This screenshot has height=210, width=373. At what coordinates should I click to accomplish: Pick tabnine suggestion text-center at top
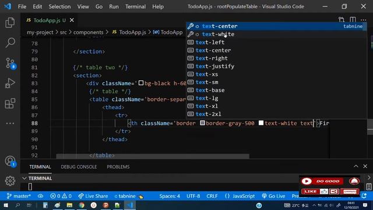pos(276,26)
